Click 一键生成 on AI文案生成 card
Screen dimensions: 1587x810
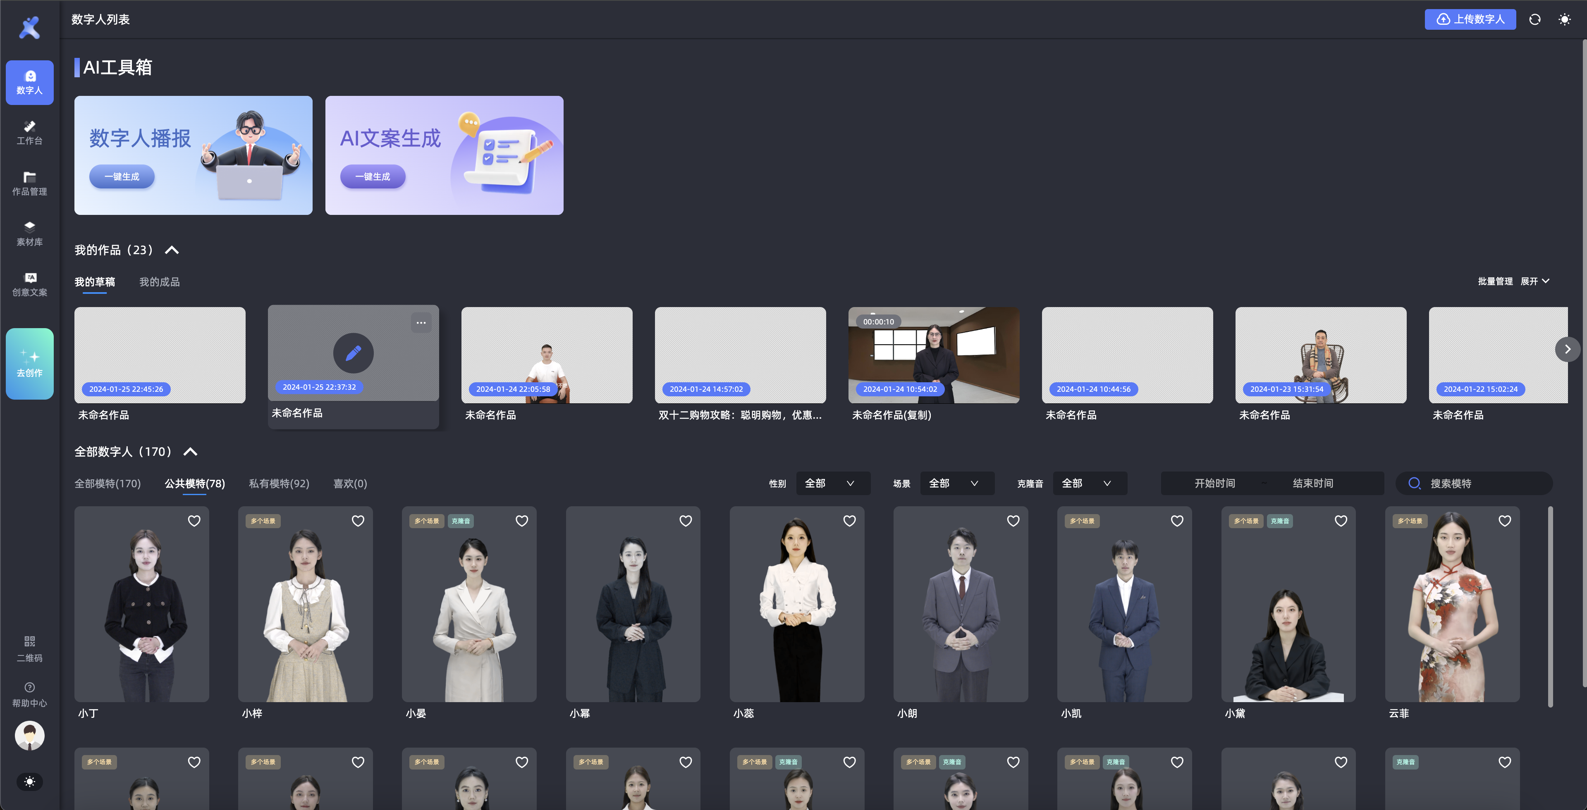point(373,176)
